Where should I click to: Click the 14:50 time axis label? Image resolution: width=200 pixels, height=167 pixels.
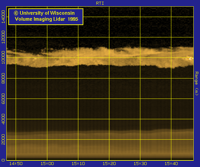click(x=16, y=164)
